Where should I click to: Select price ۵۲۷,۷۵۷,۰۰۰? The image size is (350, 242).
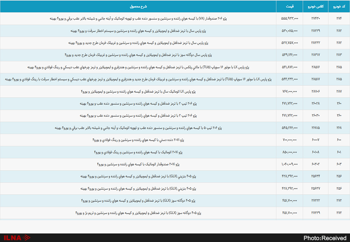(x=289, y=43)
